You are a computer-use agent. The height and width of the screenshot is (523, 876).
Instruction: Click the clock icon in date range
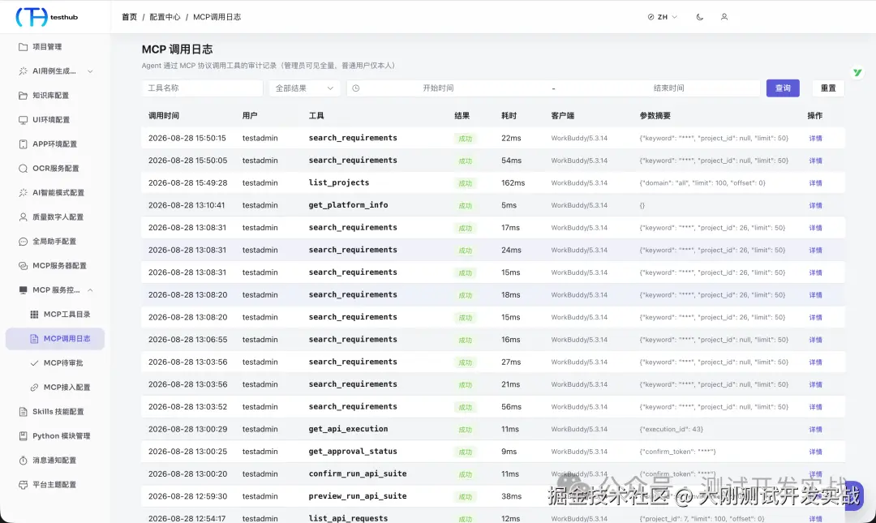356,88
